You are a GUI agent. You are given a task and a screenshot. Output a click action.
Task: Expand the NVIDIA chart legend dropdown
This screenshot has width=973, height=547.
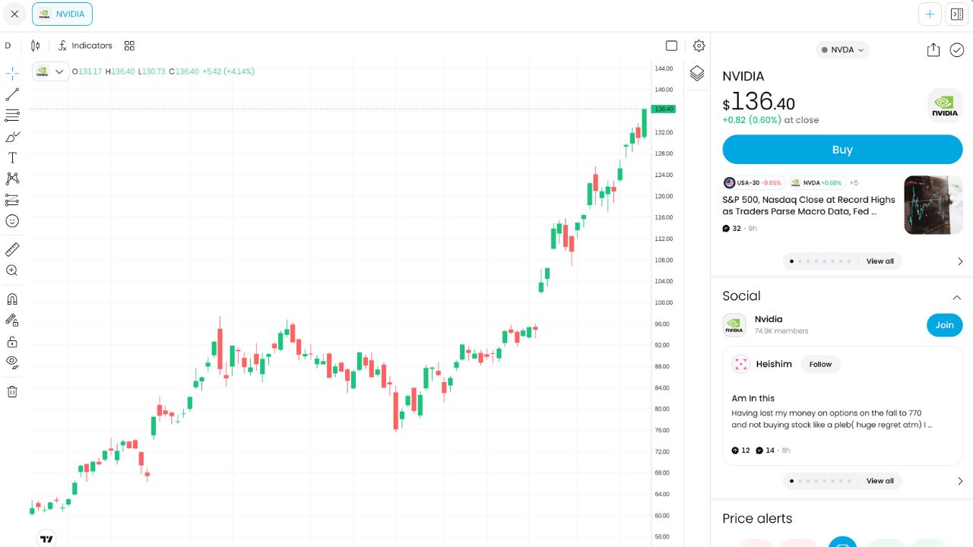[x=59, y=71]
